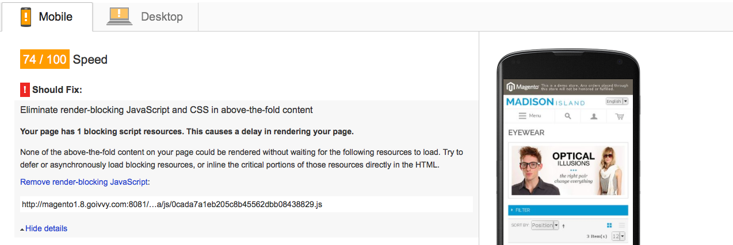Open the Sort By Position dropdown
Screen dimensions: 733x245
[545, 225]
